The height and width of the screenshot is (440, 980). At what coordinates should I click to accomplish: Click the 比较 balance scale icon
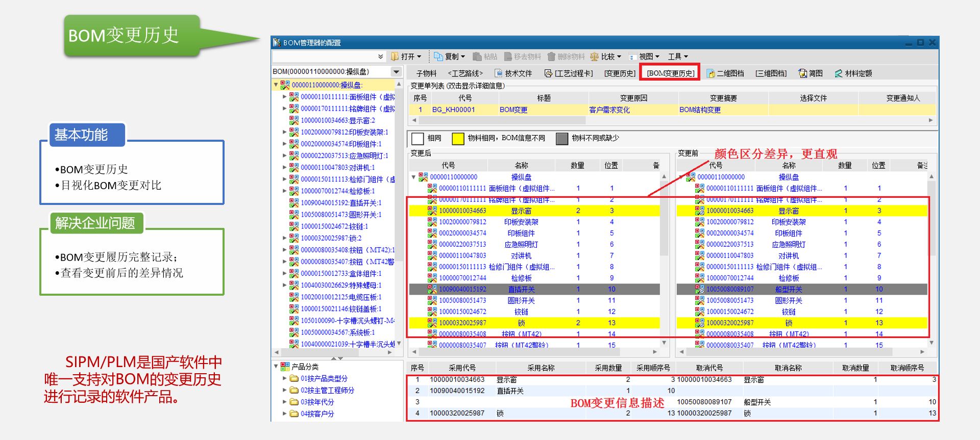pos(594,57)
